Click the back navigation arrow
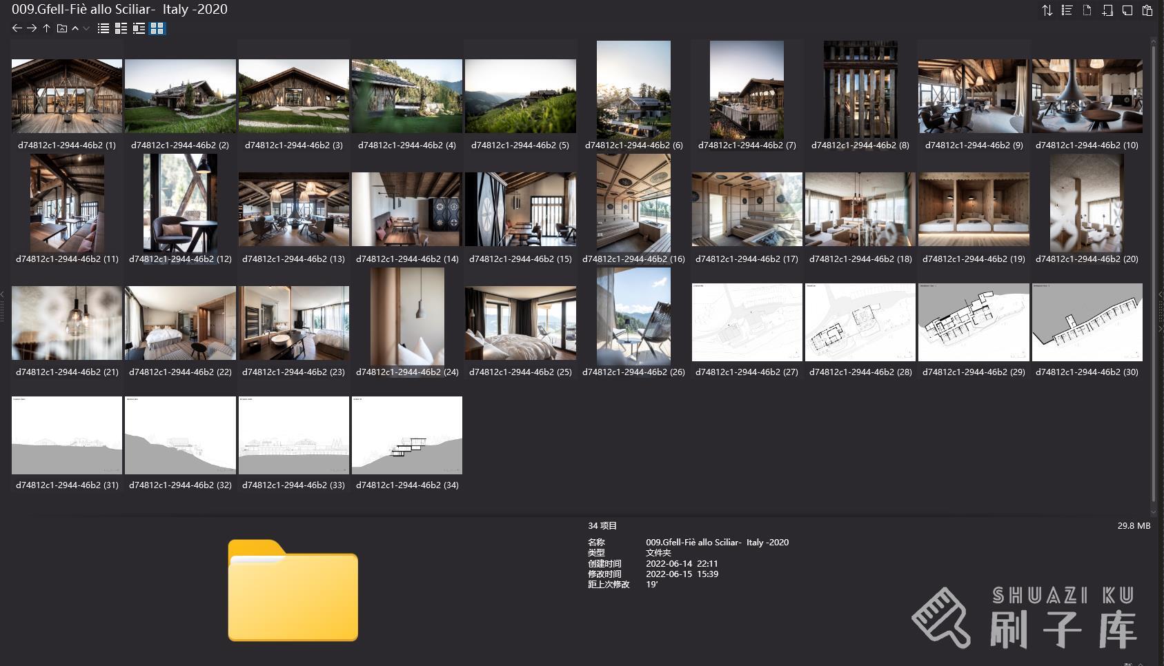This screenshot has height=666, width=1164. pyautogui.click(x=17, y=28)
